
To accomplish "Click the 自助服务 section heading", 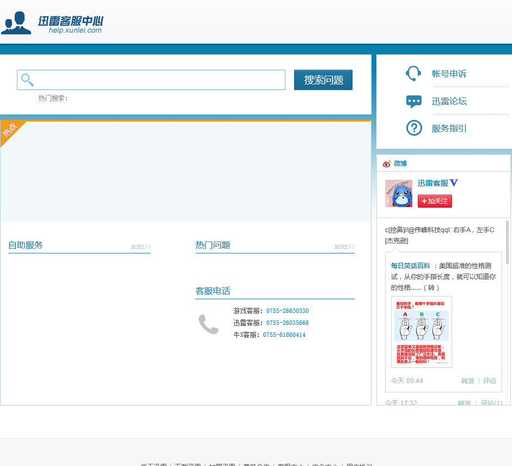I will point(26,245).
